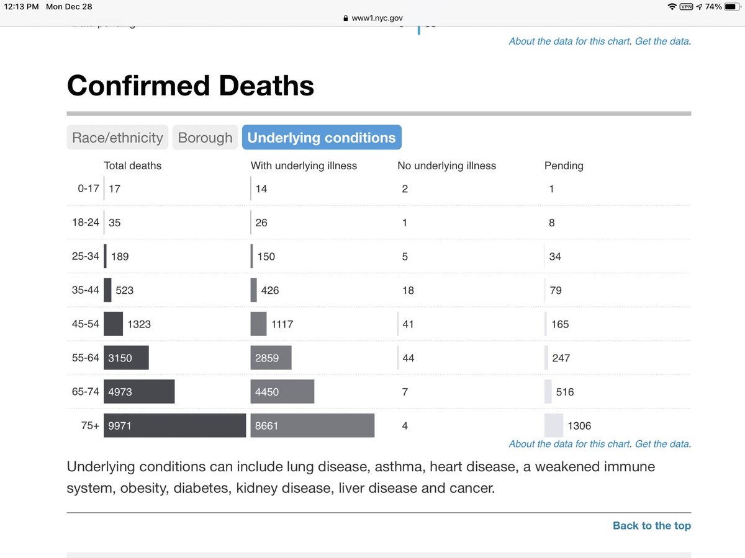Click the Confirmed Deaths heading
This screenshot has width=745, height=558.
click(191, 85)
